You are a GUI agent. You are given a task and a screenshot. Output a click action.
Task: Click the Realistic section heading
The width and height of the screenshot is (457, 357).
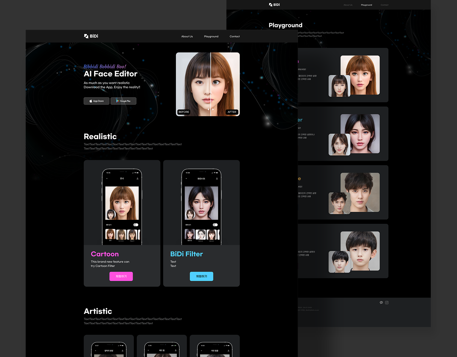[100, 137]
